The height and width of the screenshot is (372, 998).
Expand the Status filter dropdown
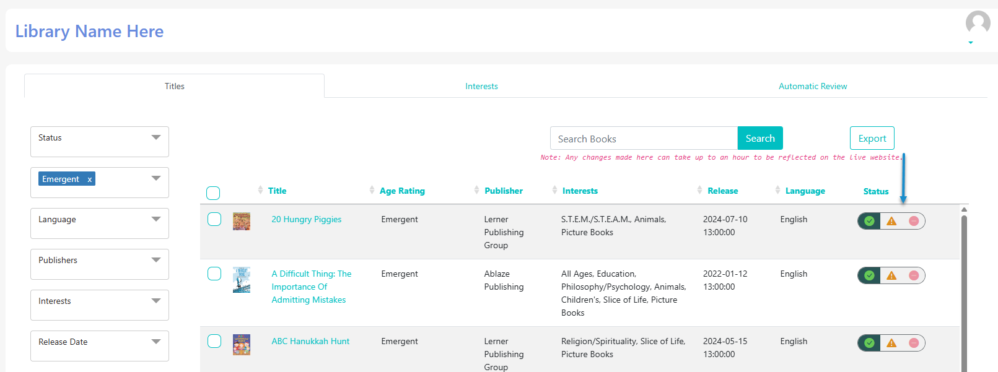(x=100, y=142)
